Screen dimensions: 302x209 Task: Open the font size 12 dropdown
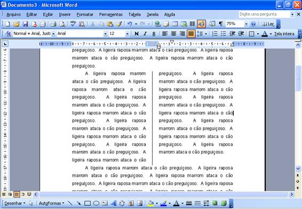pyautogui.click(x=128, y=34)
